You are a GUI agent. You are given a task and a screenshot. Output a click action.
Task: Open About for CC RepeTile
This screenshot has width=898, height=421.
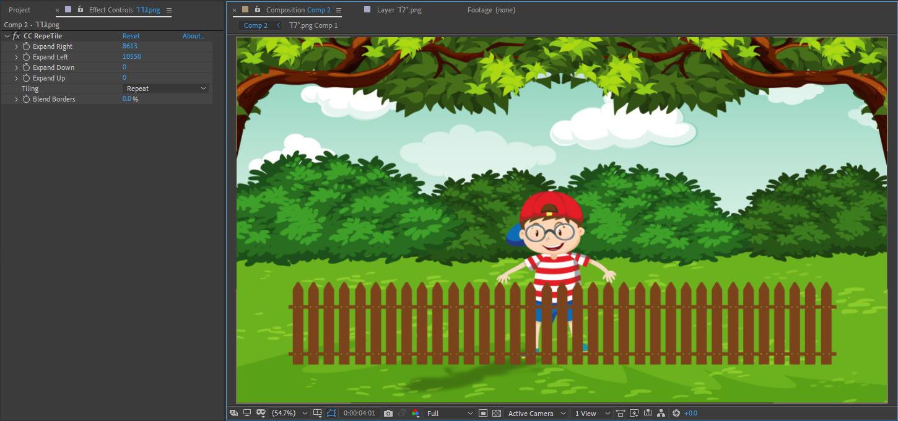point(193,36)
